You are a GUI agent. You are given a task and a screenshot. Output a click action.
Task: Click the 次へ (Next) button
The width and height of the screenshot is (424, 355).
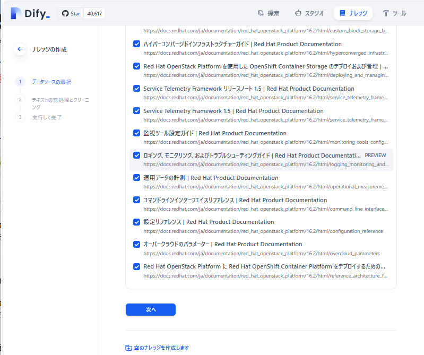point(151,309)
